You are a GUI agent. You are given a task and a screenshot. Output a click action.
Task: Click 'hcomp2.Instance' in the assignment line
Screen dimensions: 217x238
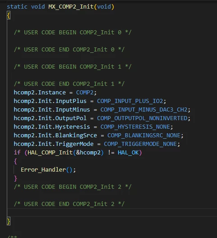click(40, 92)
